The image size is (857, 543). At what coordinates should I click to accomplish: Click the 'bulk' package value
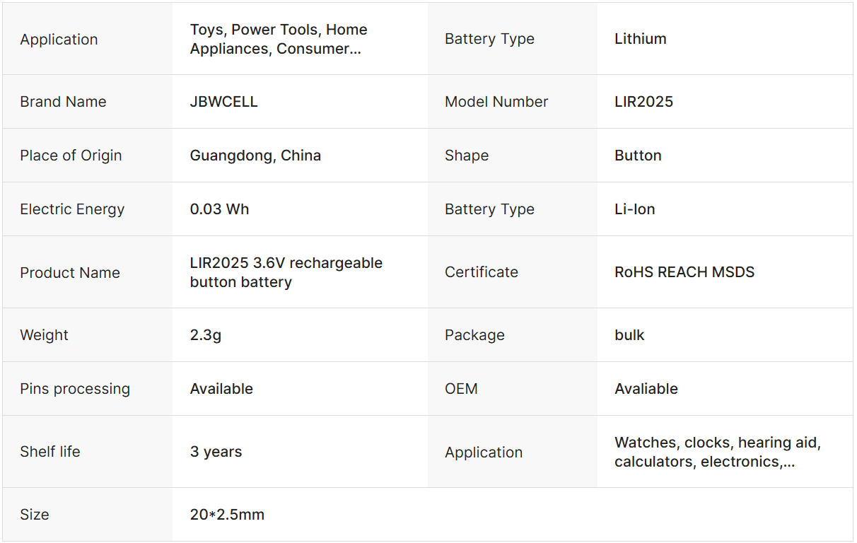point(629,335)
